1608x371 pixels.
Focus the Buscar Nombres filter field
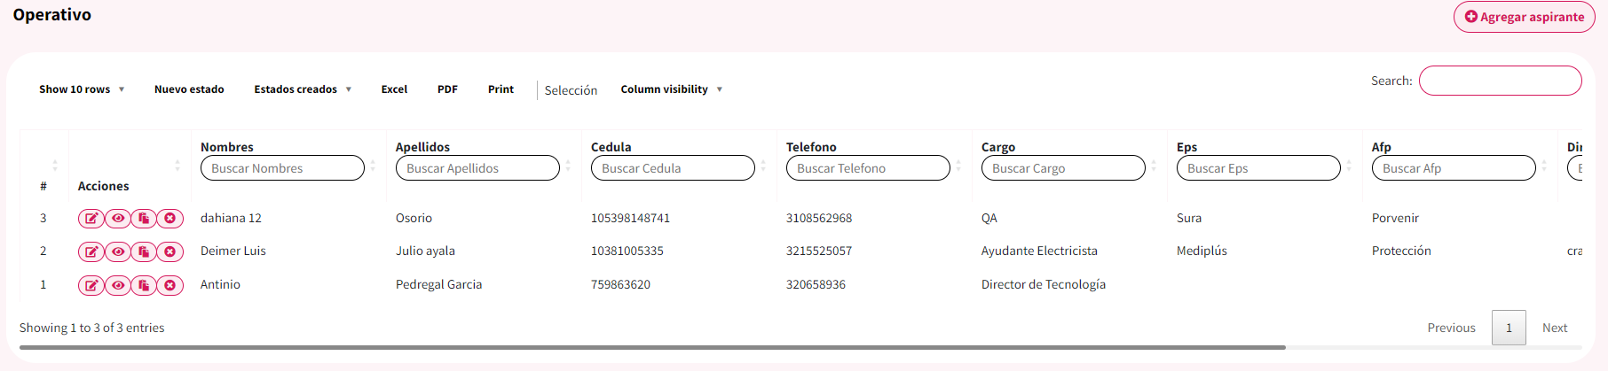pyautogui.click(x=282, y=168)
